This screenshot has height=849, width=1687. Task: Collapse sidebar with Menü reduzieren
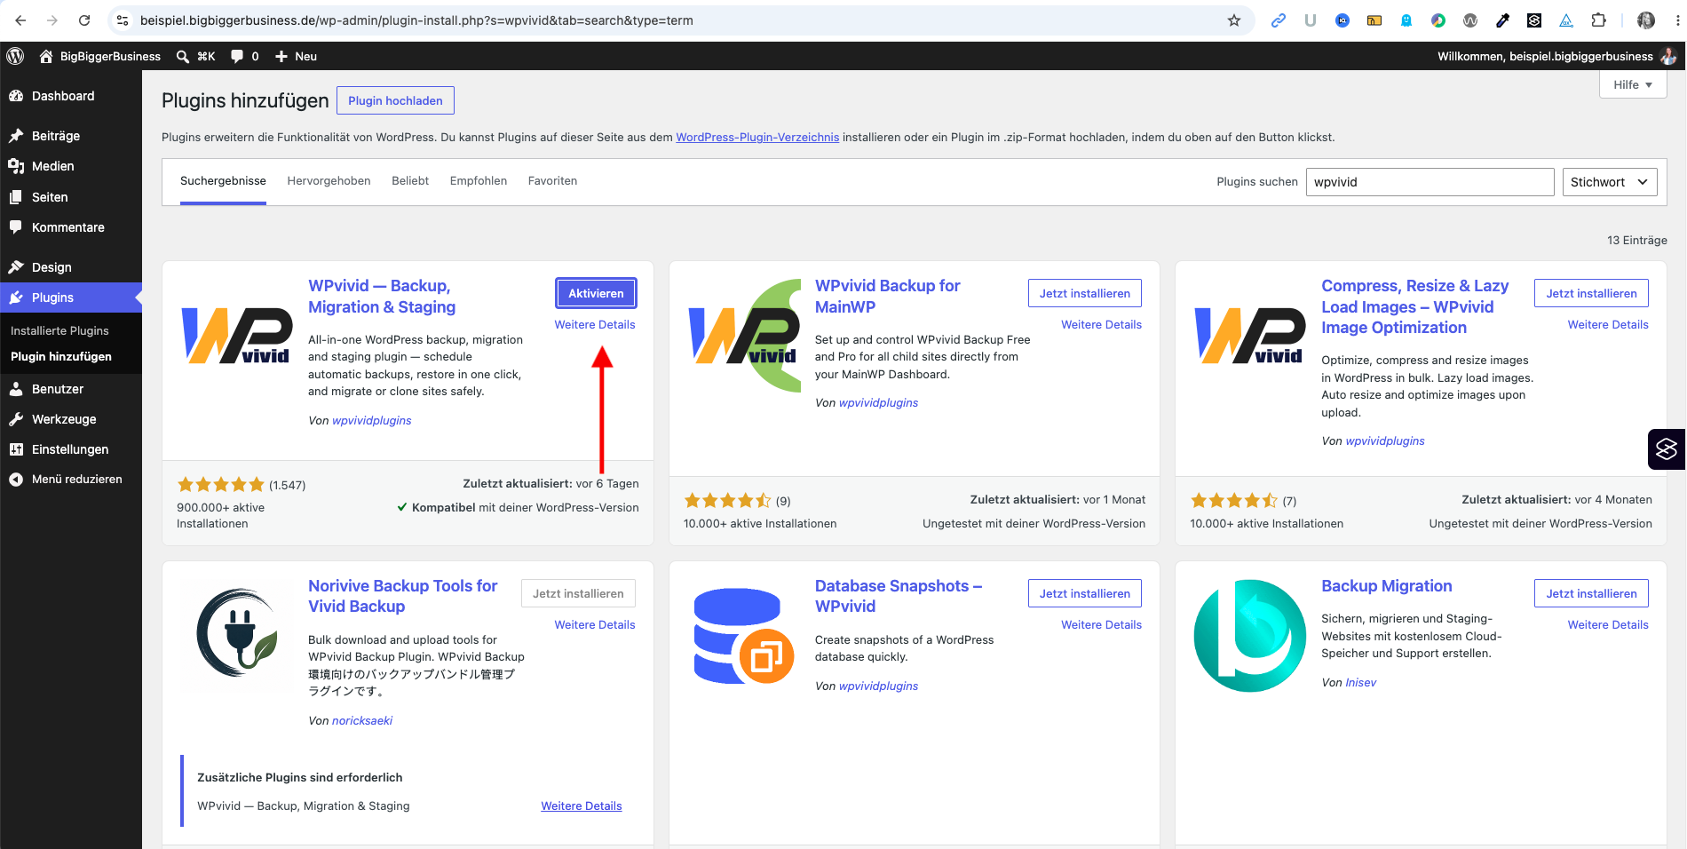tap(71, 479)
